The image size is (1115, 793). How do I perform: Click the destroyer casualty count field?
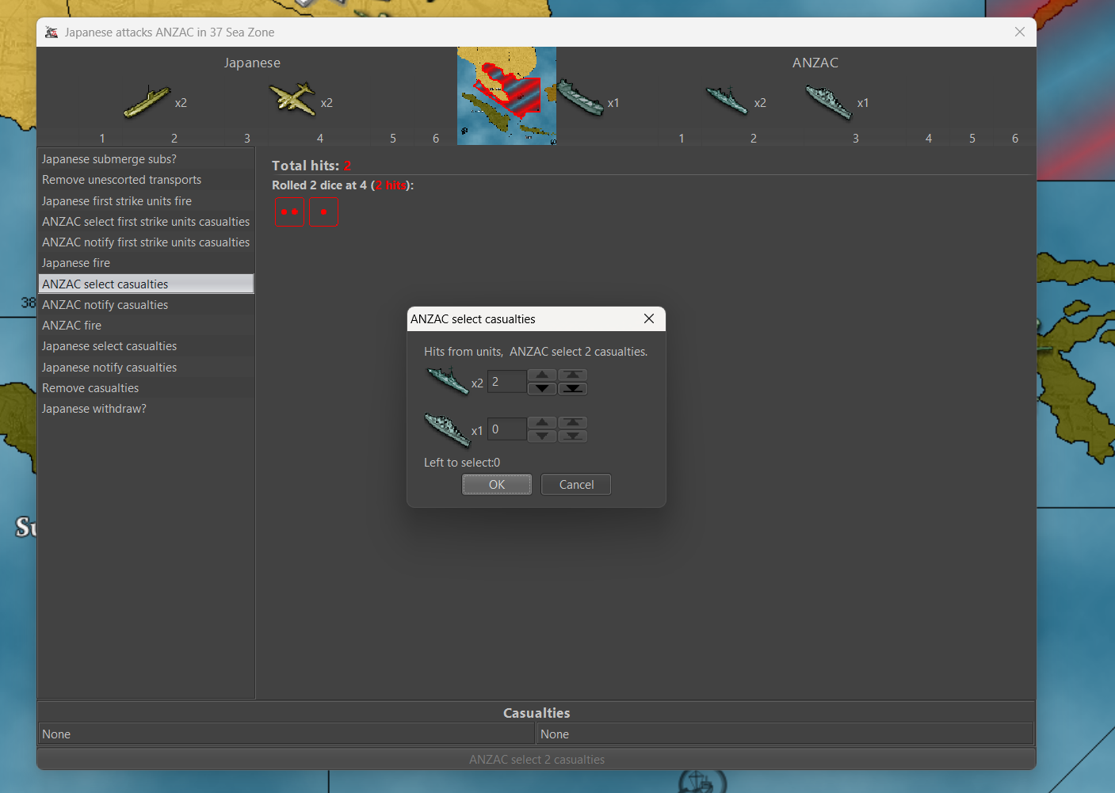pyautogui.click(x=506, y=382)
